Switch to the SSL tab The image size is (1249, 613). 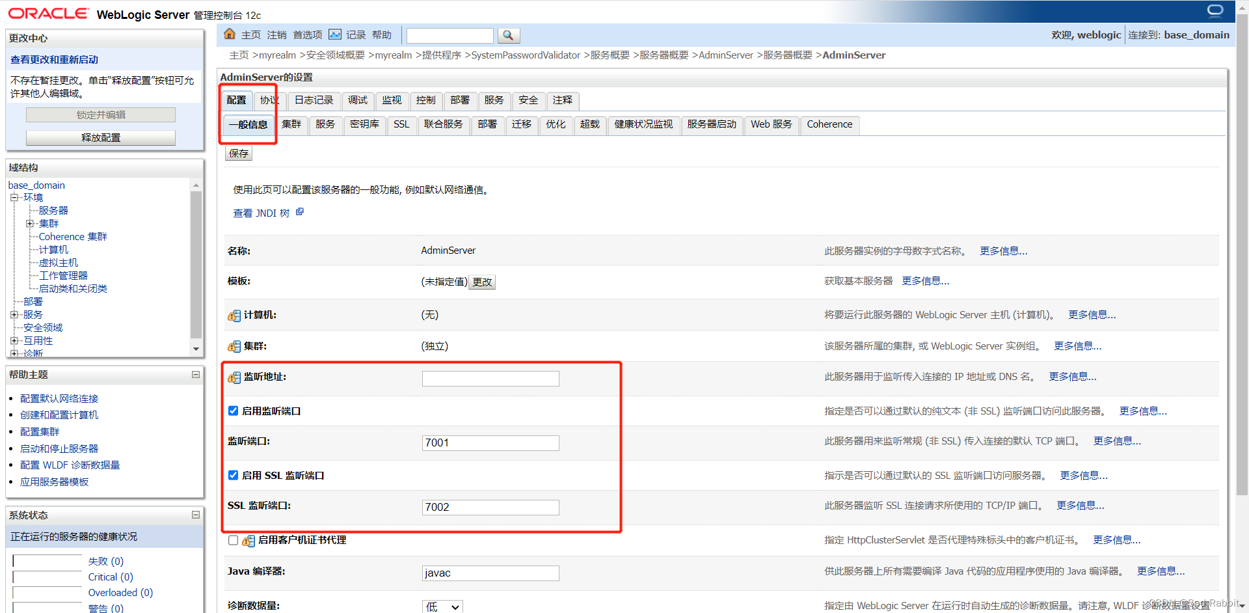point(401,125)
